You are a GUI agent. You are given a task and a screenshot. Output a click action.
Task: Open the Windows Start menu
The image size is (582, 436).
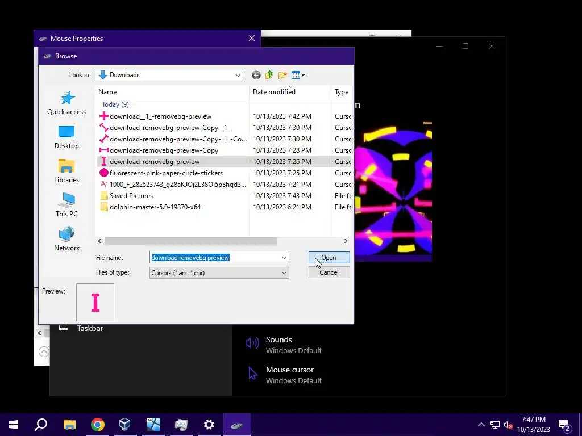pyautogui.click(x=14, y=425)
